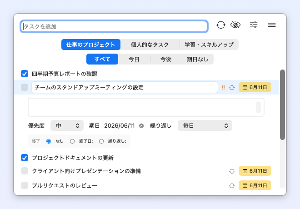Select the 繰り返し count radio button
The height and width of the screenshot is (209, 300).
(101, 141)
